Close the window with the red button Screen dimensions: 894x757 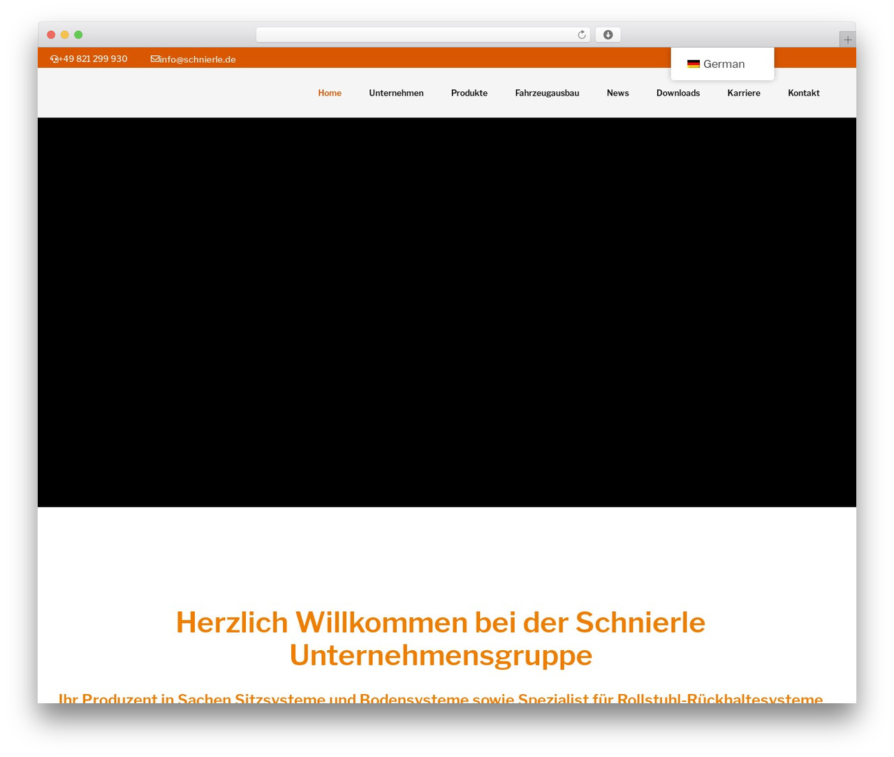coord(51,35)
